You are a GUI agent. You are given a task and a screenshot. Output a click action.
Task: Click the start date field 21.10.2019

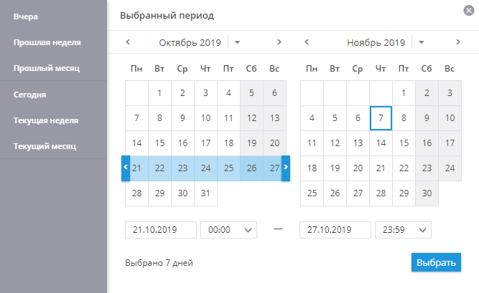[161, 230]
